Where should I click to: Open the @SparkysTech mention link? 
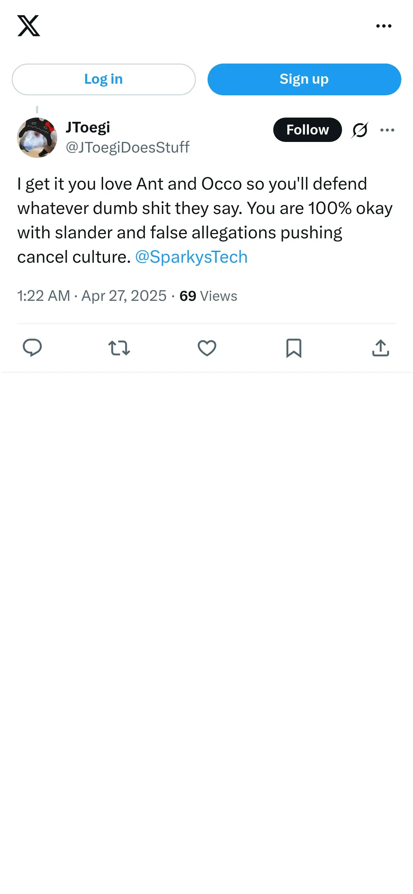[191, 257]
